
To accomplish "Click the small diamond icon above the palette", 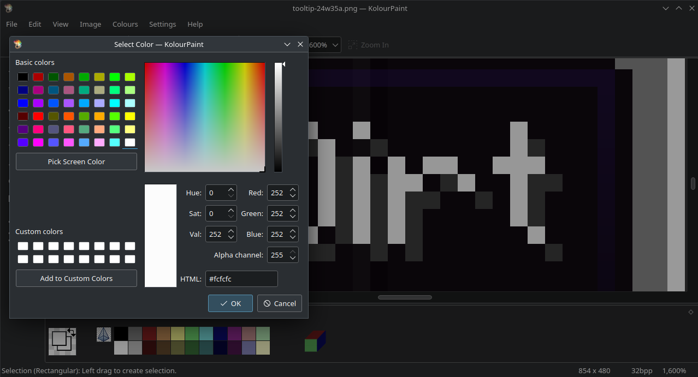I will coord(690,312).
